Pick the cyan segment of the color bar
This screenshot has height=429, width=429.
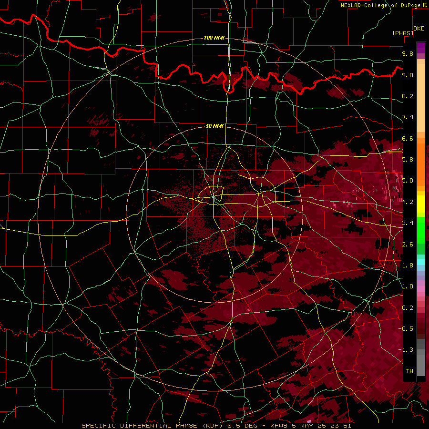[x=421, y=262]
